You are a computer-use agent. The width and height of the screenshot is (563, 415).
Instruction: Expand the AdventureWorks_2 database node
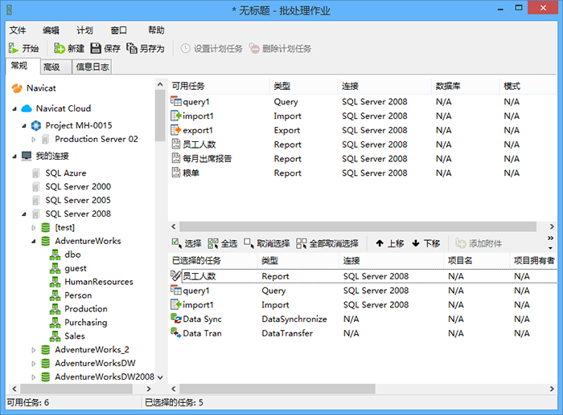(34, 350)
